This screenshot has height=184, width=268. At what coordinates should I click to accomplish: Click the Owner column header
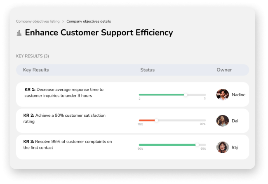click(x=224, y=70)
